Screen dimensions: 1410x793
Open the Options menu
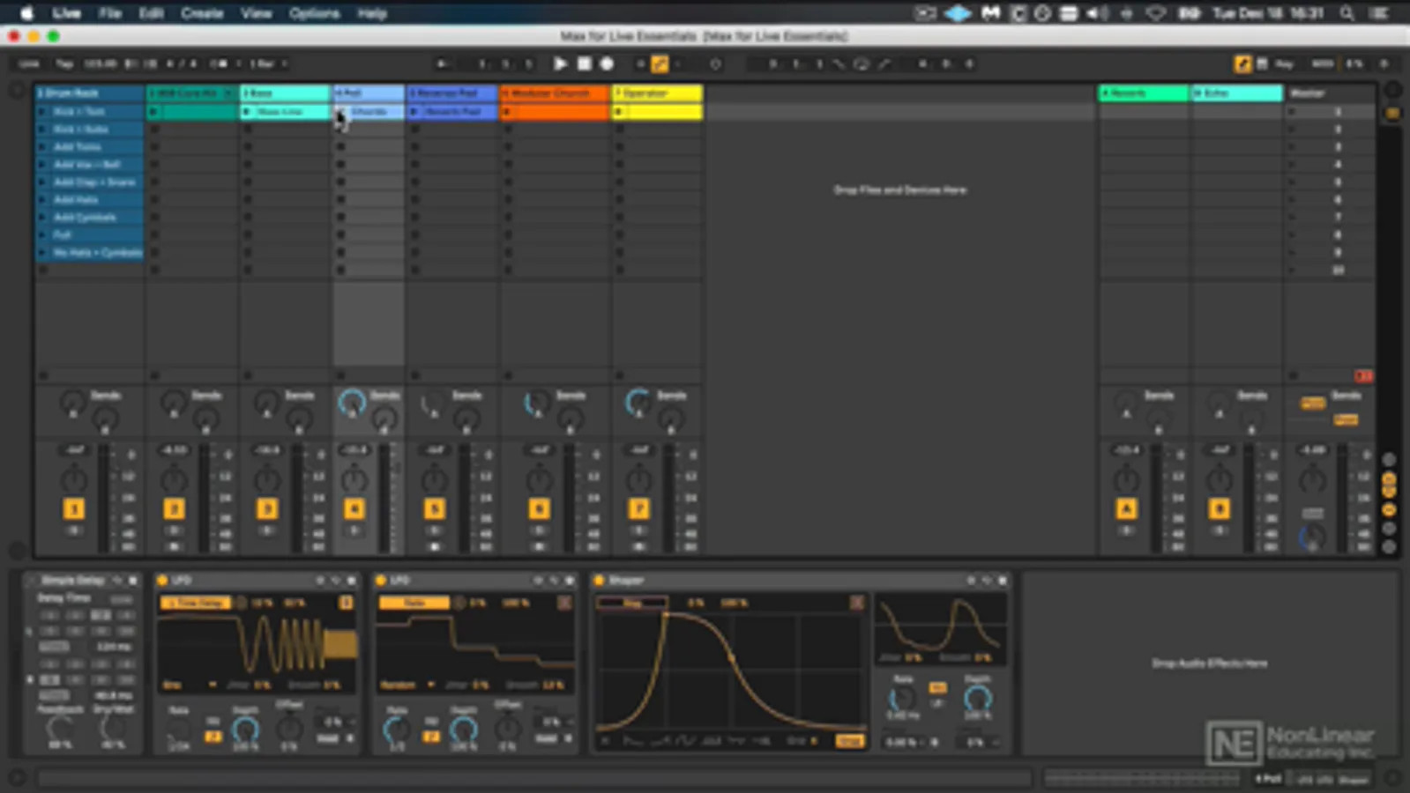[314, 13]
